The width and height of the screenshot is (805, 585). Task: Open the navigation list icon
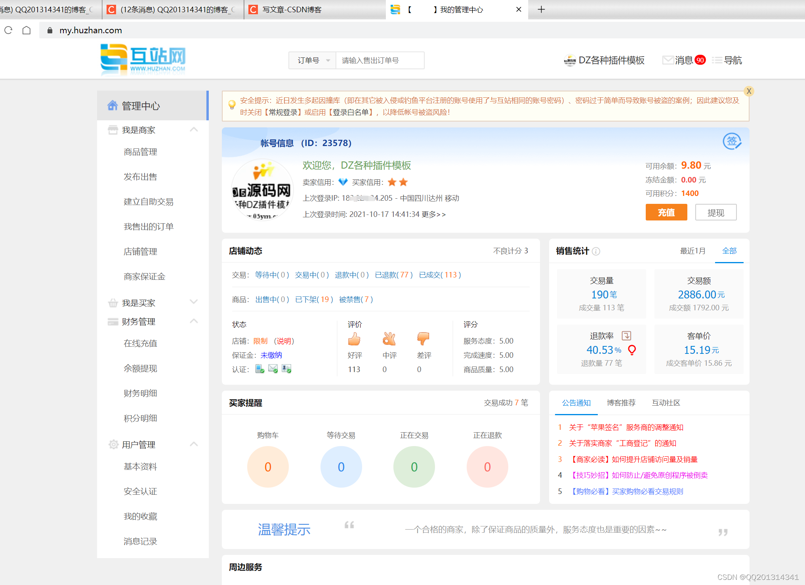(717, 60)
